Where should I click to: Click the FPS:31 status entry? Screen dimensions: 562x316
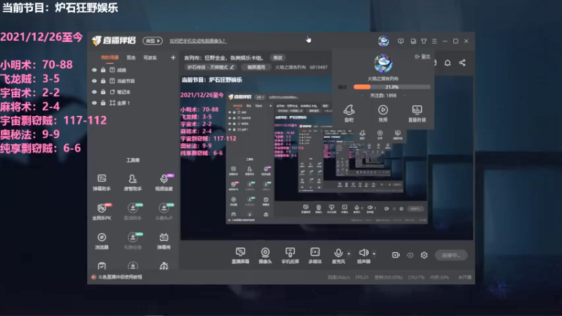362,277
